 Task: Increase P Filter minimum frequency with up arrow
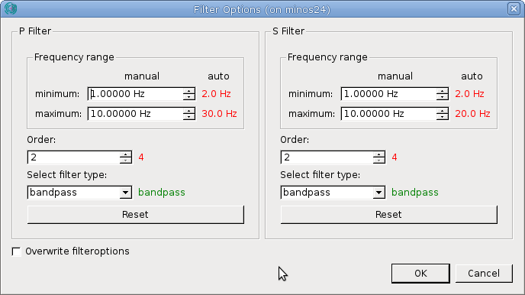188,91
